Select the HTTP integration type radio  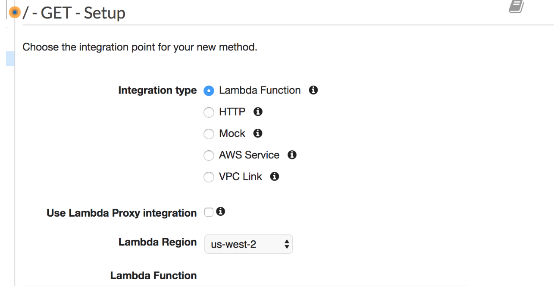click(209, 112)
